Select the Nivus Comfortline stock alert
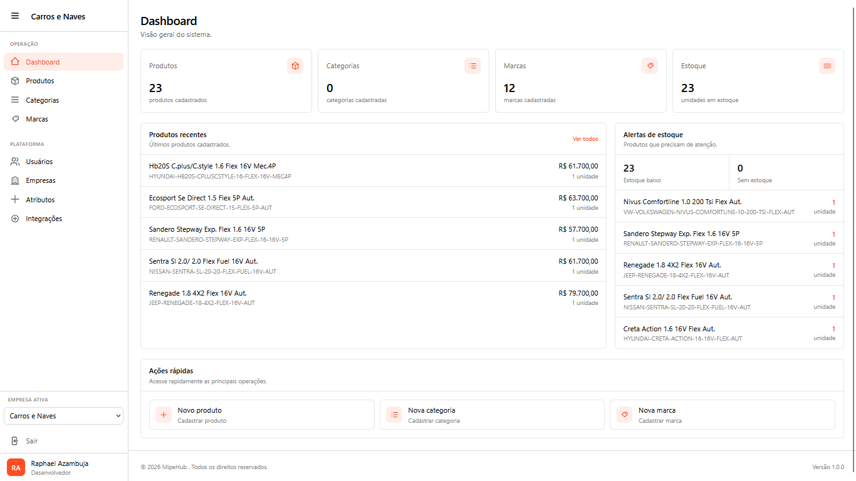 point(729,207)
